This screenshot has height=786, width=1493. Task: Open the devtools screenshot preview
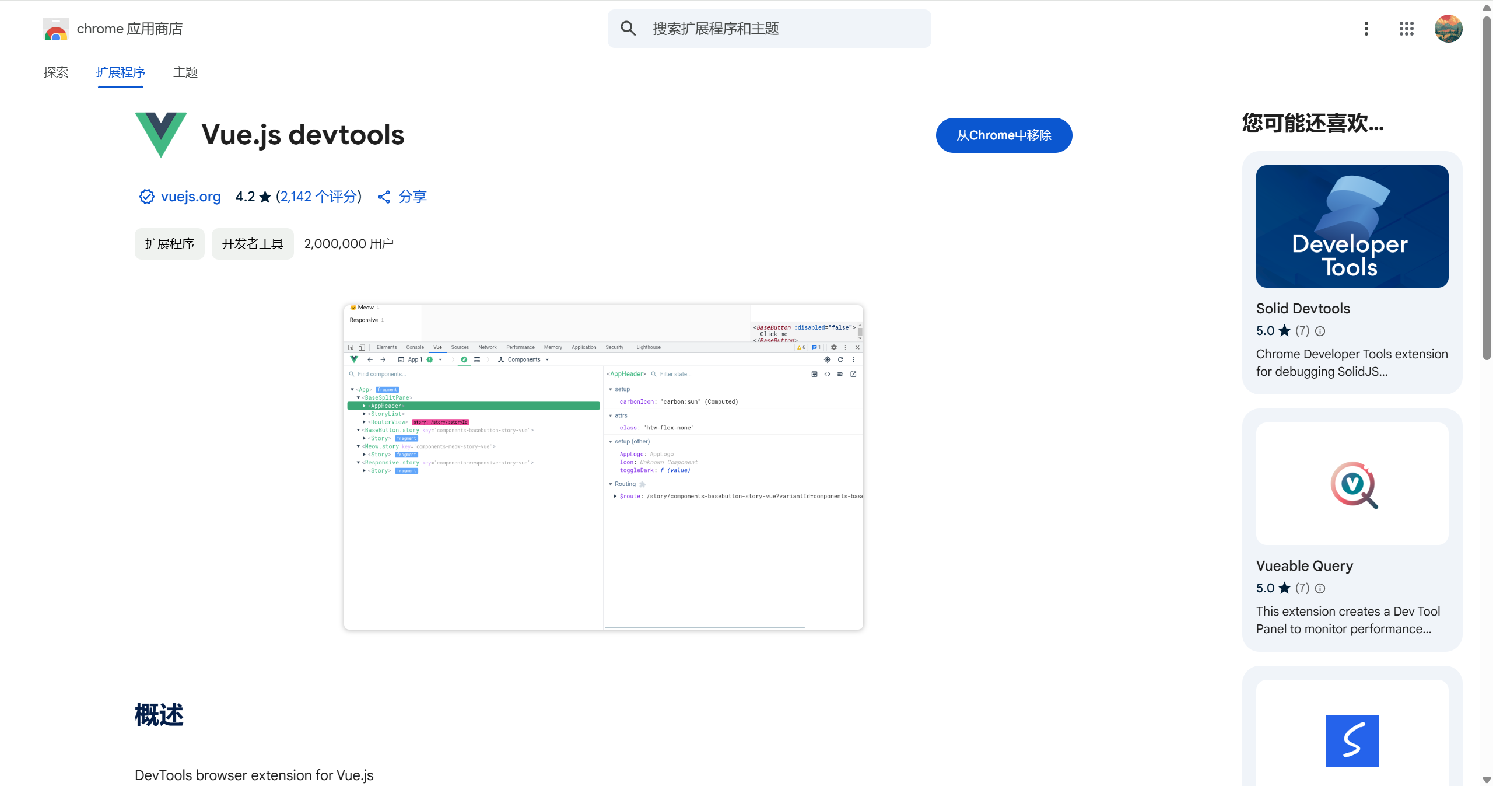pos(604,467)
